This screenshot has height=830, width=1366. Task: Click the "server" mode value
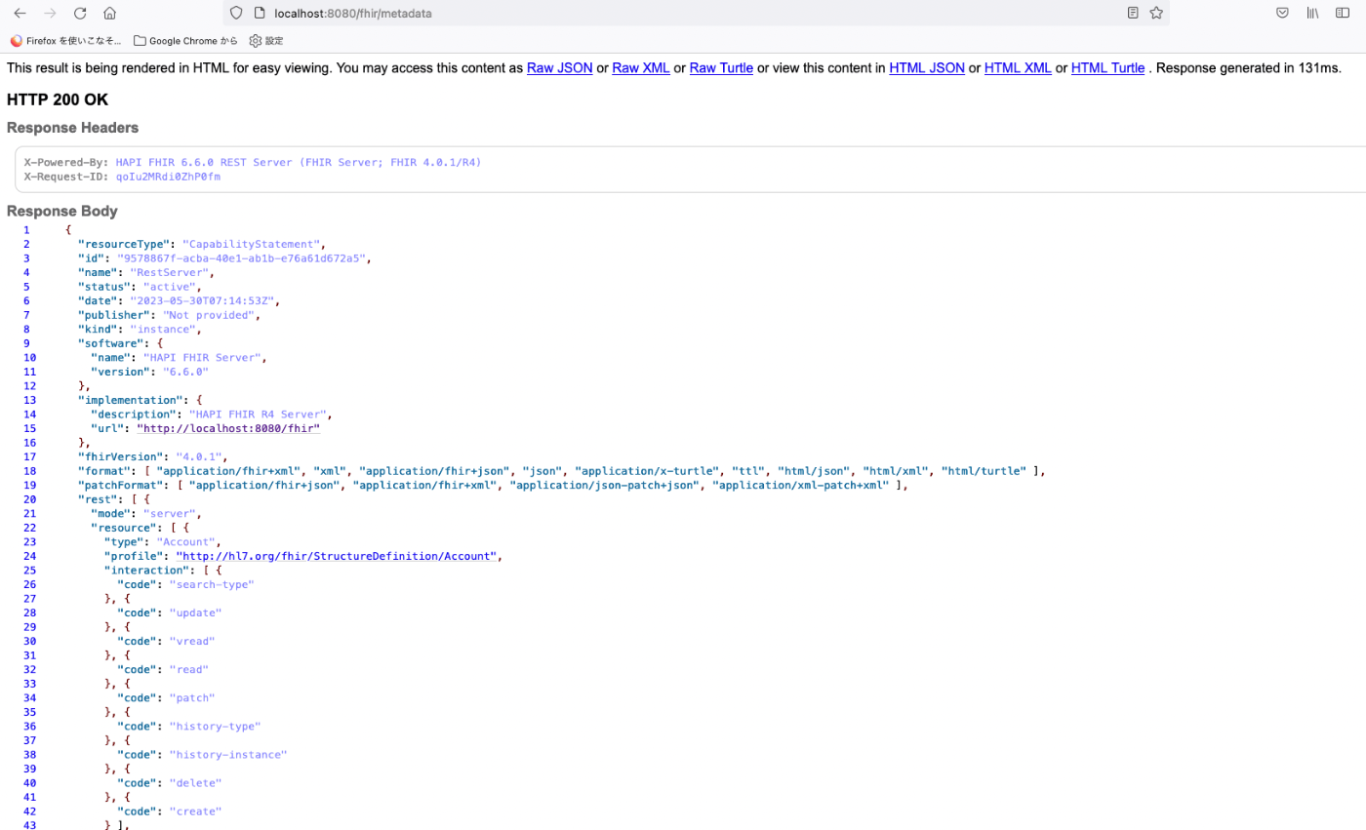(172, 513)
